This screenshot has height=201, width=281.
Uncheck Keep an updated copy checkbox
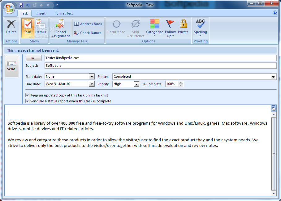[x=27, y=95]
